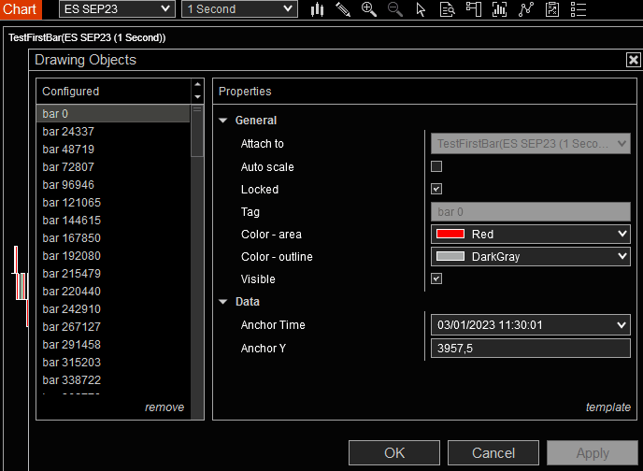Select bar 24337 in Configured list
This screenshot has width=643, height=471.
click(113, 131)
